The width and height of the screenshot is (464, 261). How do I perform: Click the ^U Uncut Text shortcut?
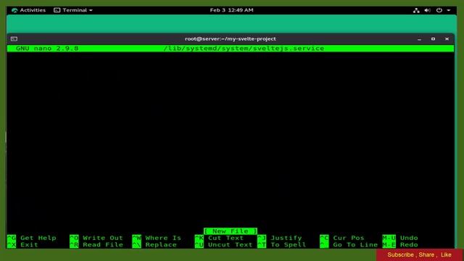click(223, 245)
